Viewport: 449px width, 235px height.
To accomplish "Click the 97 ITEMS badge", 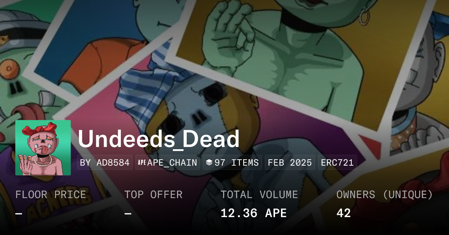I will click(232, 163).
